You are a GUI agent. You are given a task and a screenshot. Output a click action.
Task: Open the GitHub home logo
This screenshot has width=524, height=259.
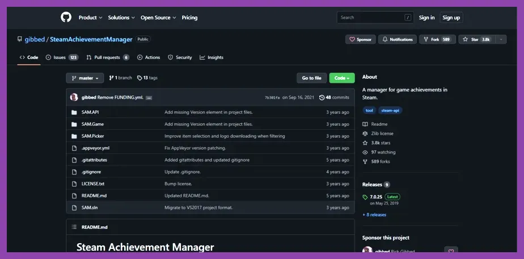tap(66, 17)
